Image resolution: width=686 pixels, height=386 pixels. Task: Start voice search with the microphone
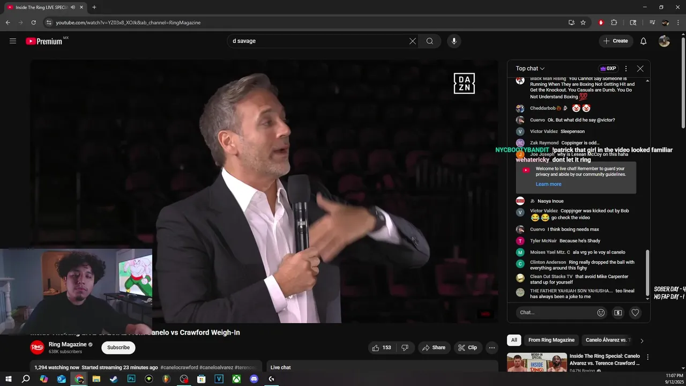pyautogui.click(x=454, y=41)
